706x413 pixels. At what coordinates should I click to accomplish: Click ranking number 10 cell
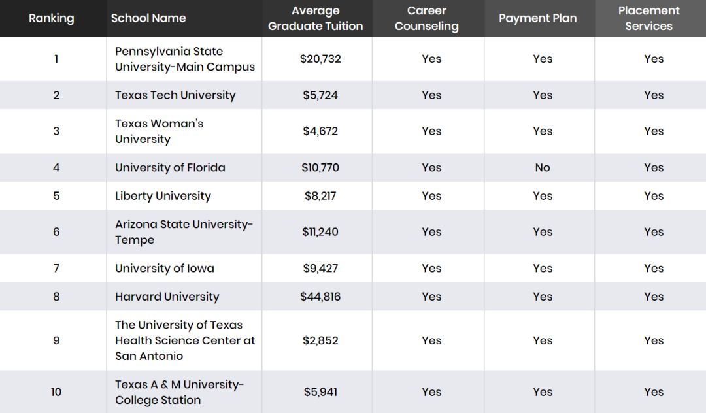pos(56,392)
